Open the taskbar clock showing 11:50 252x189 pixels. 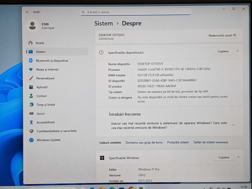244,187
